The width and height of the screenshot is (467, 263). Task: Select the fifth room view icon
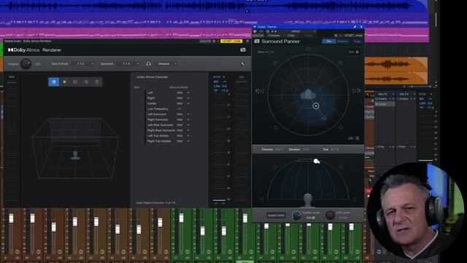[x=97, y=82]
